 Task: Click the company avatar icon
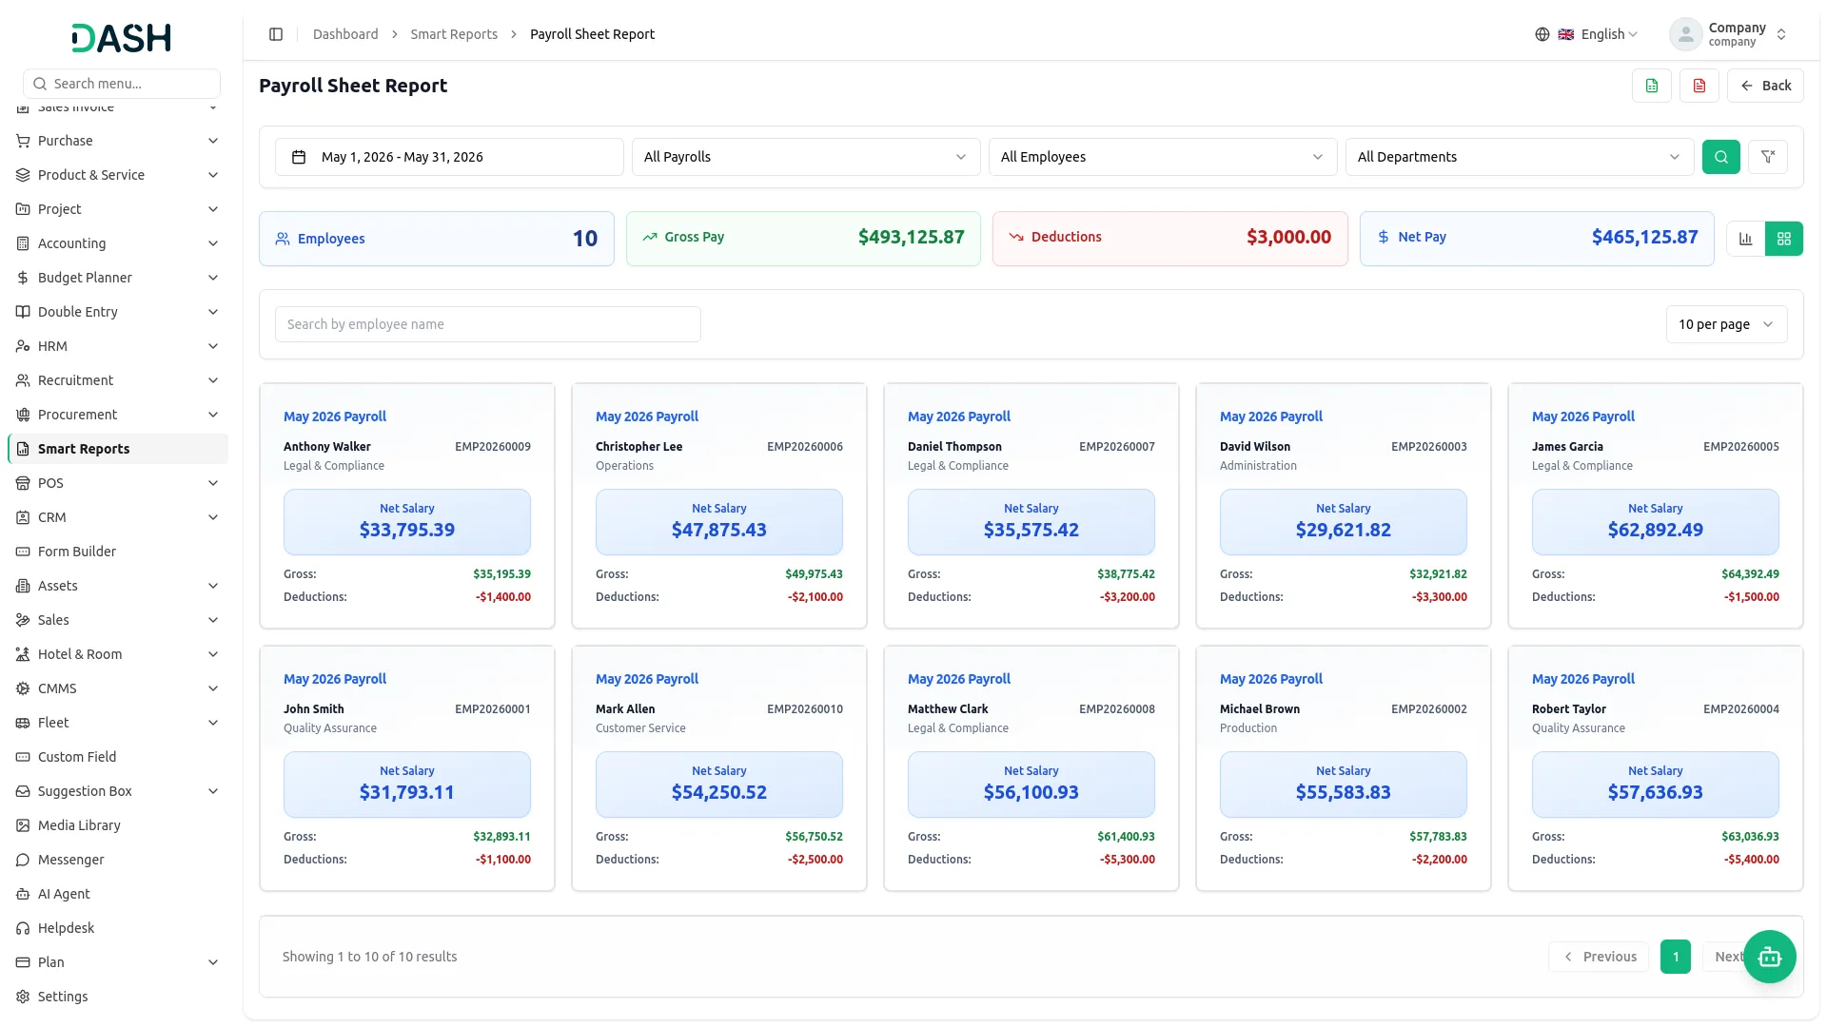click(1686, 34)
